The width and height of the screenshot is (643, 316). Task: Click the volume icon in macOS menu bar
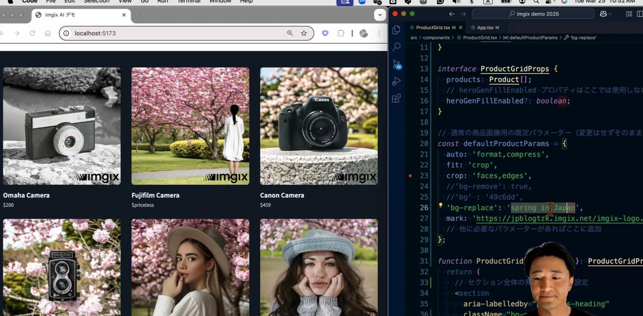click(x=457, y=2)
